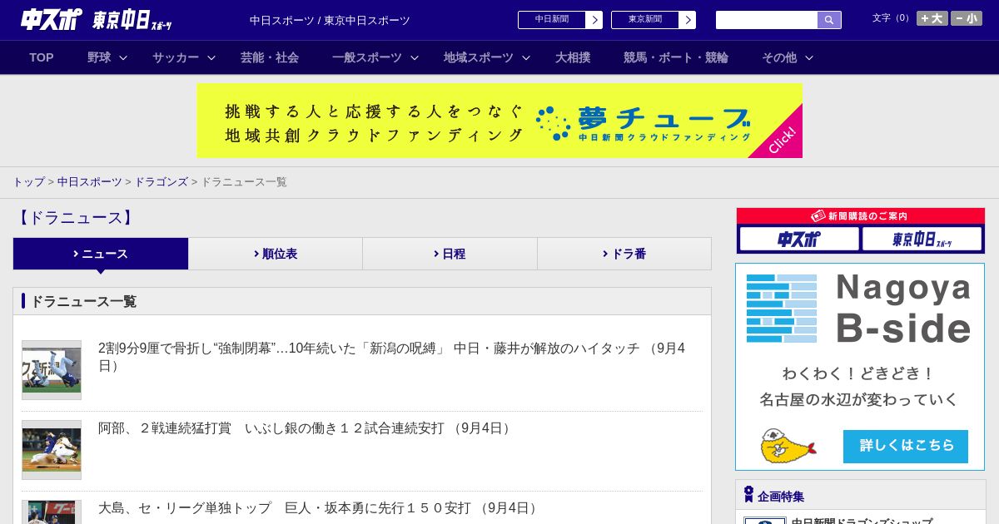Image resolution: width=999 pixels, height=524 pixels.
Task: Select the ニュース tab
Action: [101, 254]
